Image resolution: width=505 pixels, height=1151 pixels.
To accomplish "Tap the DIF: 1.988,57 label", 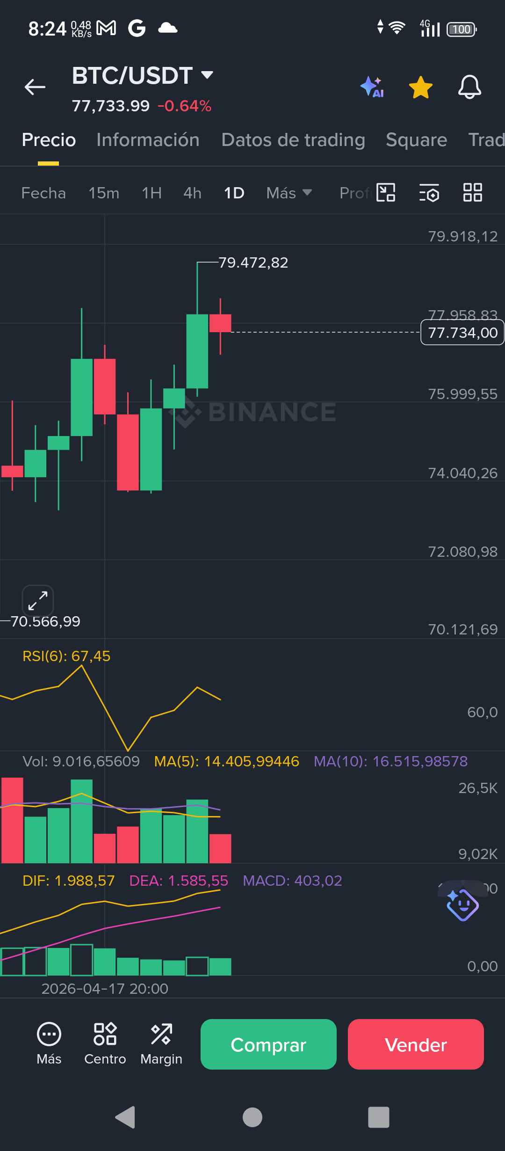I will tap(69, 881).
